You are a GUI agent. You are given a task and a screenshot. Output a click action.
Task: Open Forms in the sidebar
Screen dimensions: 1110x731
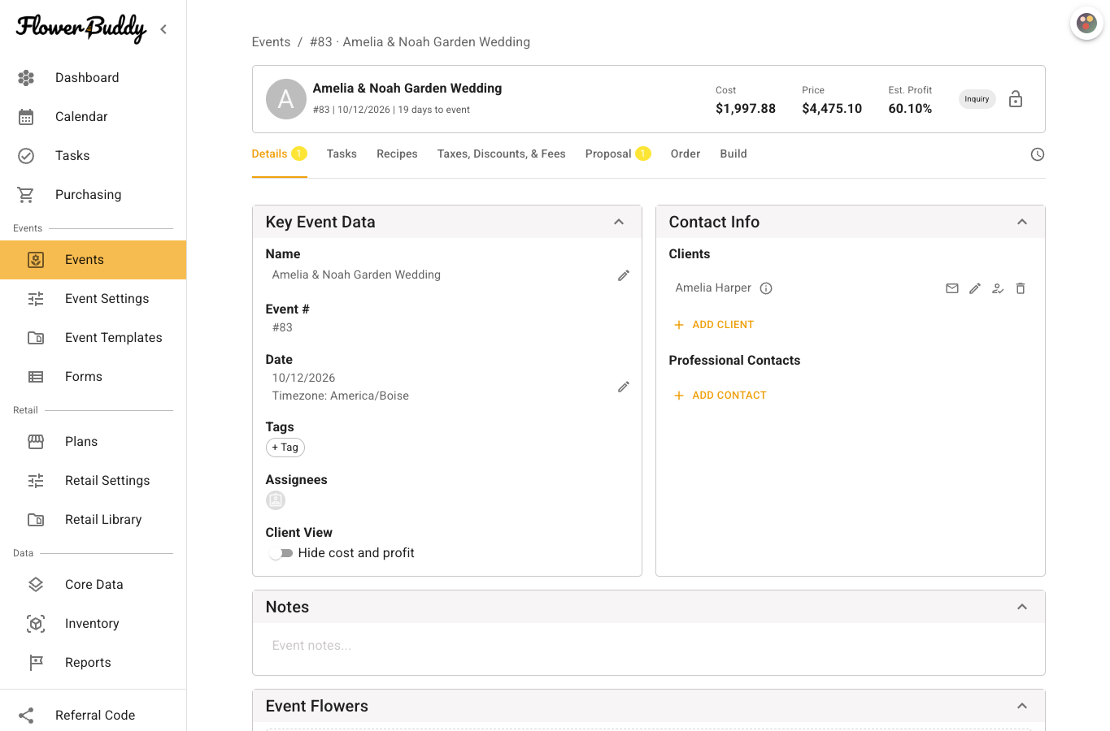(x=93, y=377)
